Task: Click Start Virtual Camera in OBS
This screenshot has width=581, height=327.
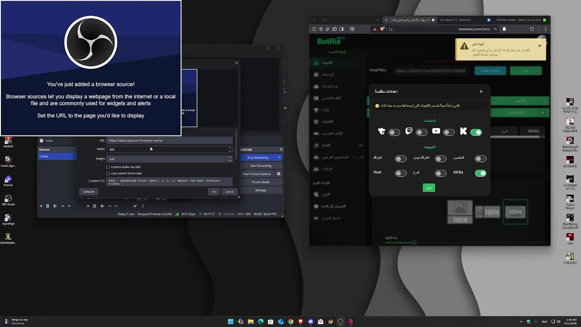Action: (x=257, y=174)
